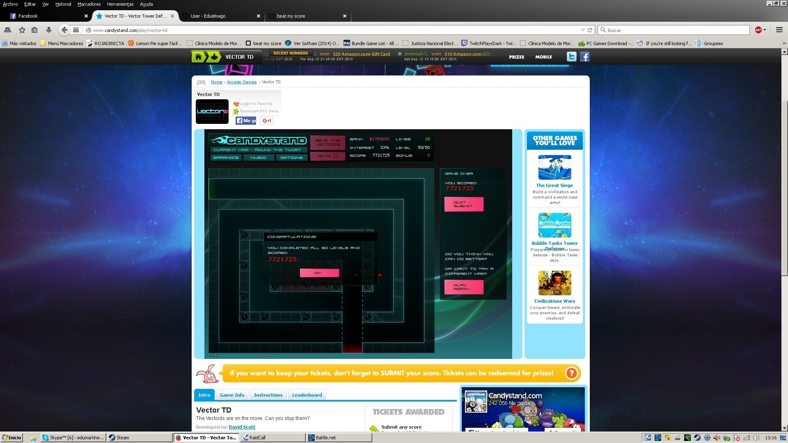Show more bookmarks with the chevron
Image resolution: width=788 pixels, height=443 pixels.
pos(784,43)
